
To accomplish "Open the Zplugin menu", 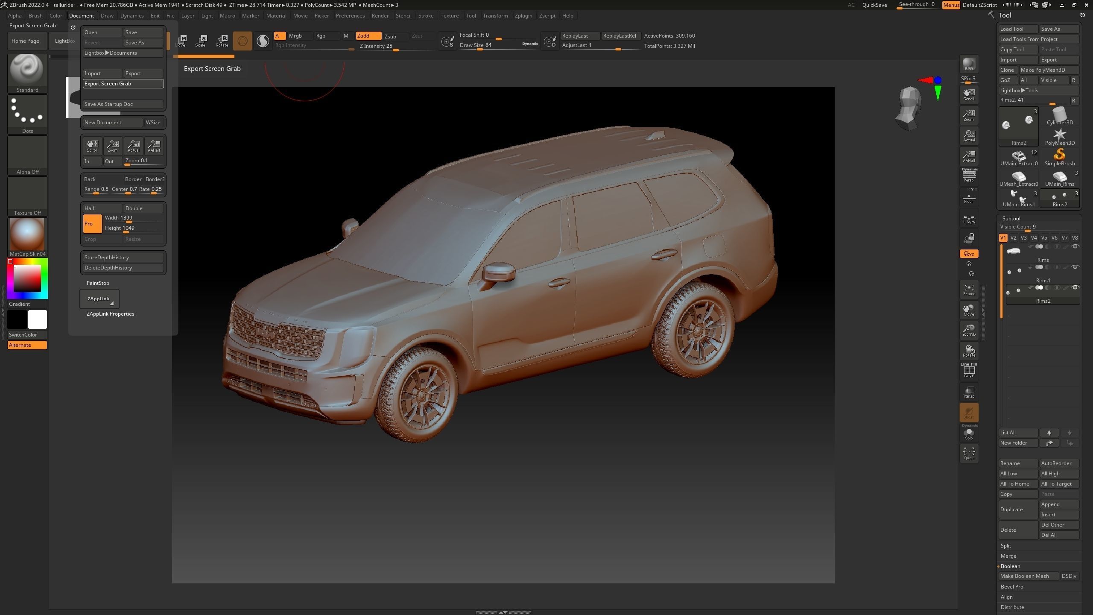I will (523, 15).
